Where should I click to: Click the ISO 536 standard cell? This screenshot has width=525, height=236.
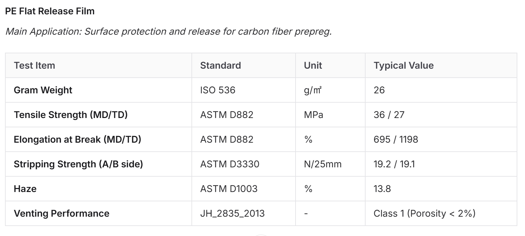(218, 90)
